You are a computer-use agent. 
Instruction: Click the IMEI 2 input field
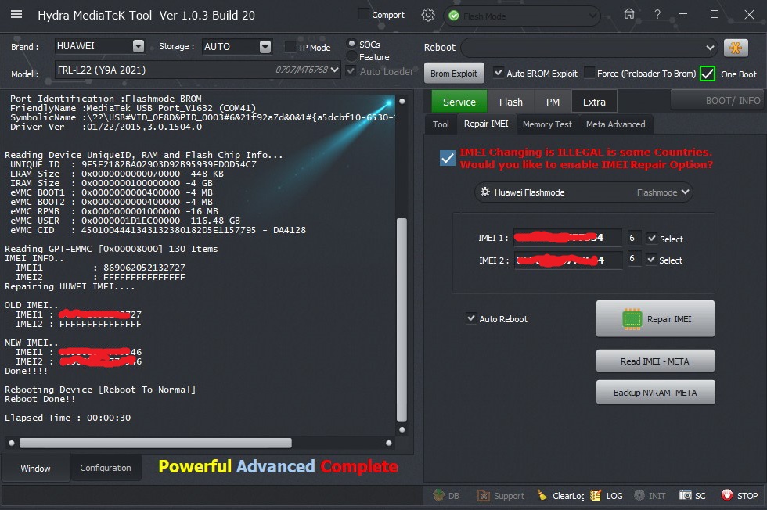coord(567,259)
